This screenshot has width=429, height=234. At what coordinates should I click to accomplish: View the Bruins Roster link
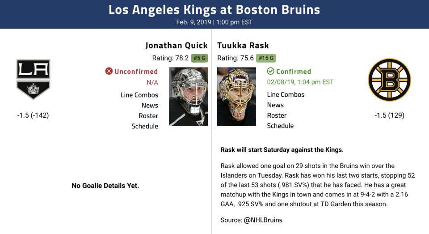(277, 115)
